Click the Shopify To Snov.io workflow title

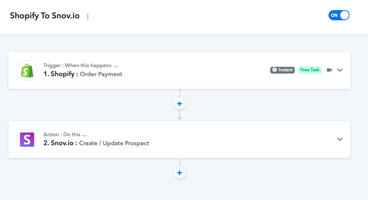pyautogui.click(x=45, y=16)
